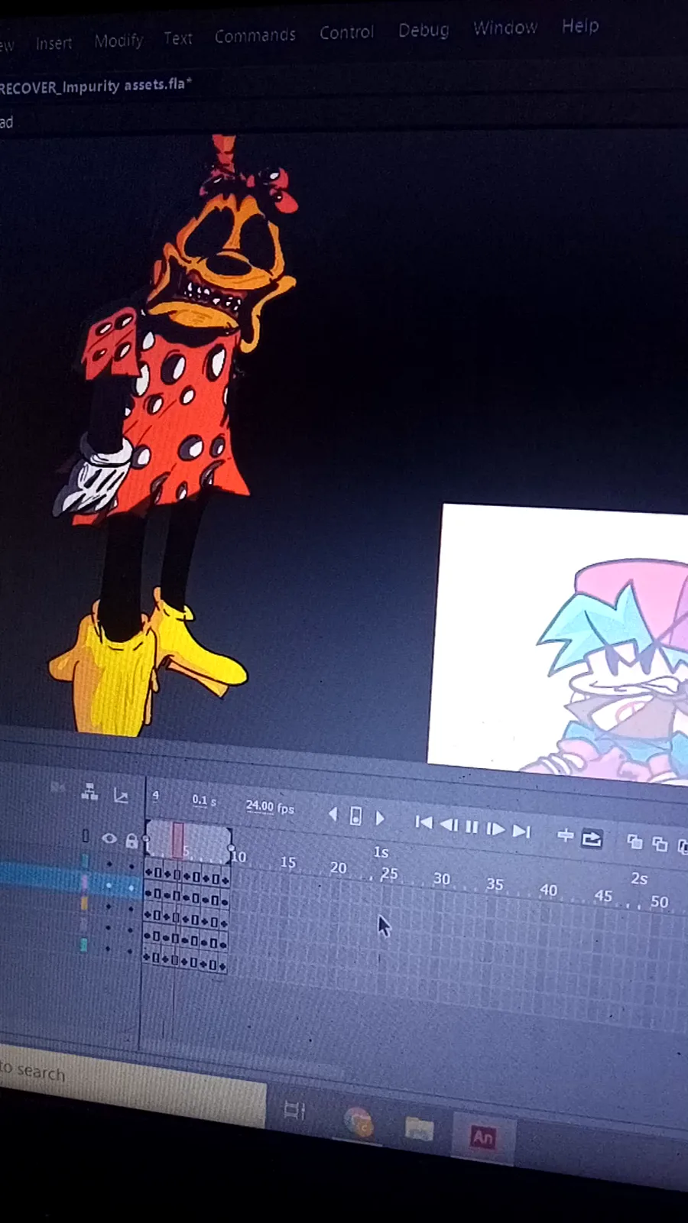Viewport: 688px width, 1223px height.
Task: Toggle lock dot of selected purple layer
Action: [x=131, y=887]
